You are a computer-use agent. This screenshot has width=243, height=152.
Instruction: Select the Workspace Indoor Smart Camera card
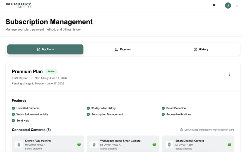coord(123,144)
